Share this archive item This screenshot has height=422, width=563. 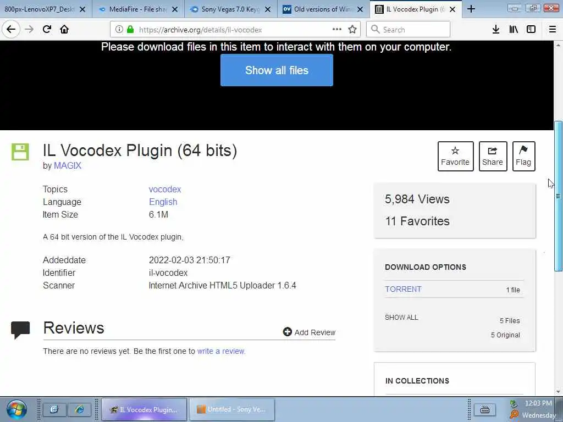(493, 156)
